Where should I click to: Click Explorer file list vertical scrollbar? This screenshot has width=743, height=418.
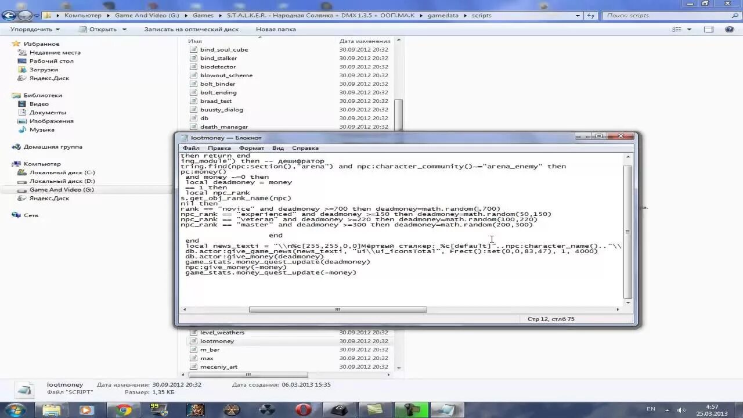[x=398, y=116]
